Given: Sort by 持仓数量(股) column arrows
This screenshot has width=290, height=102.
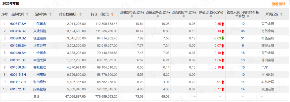Looking at the screenshot, I should click(x=80, y=14).
